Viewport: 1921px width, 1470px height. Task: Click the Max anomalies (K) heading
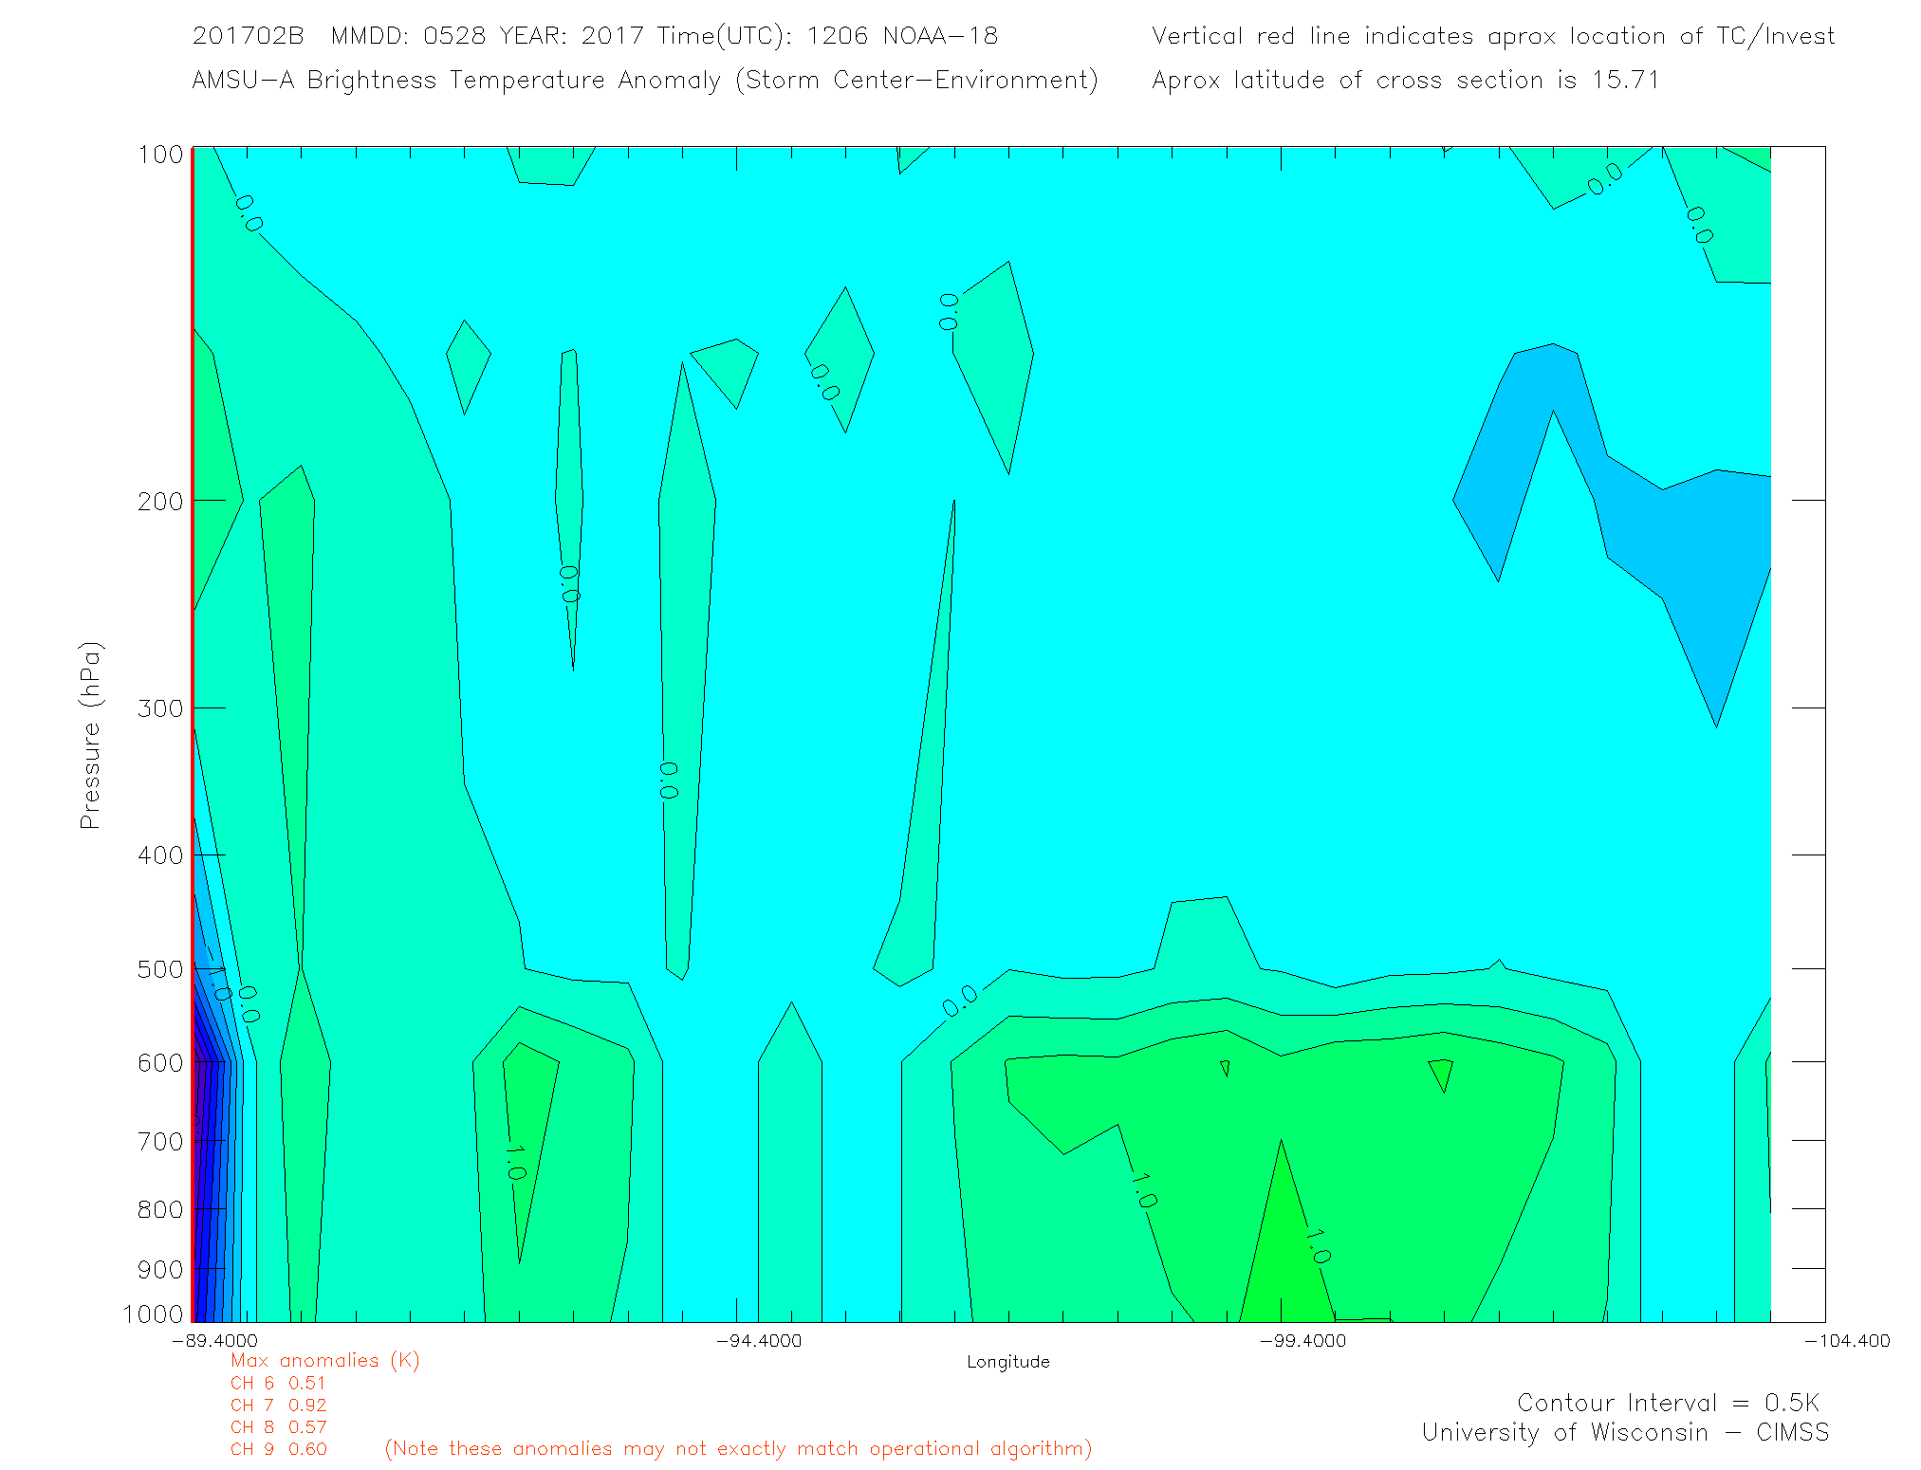tap(324, 1361)
